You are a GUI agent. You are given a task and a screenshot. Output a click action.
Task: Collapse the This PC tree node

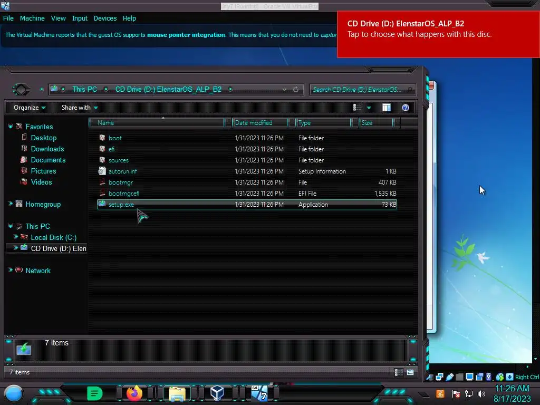click(x=11, y=226)
